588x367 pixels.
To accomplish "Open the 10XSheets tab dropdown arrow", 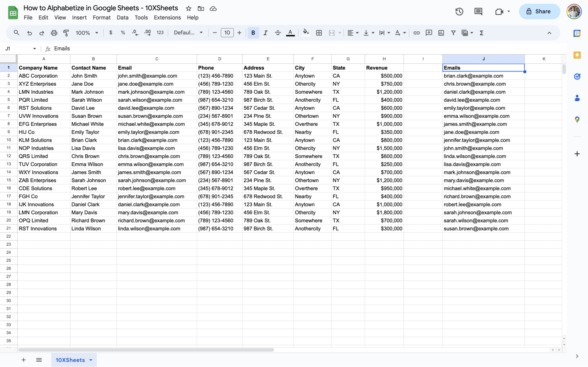I will point(91,360).
